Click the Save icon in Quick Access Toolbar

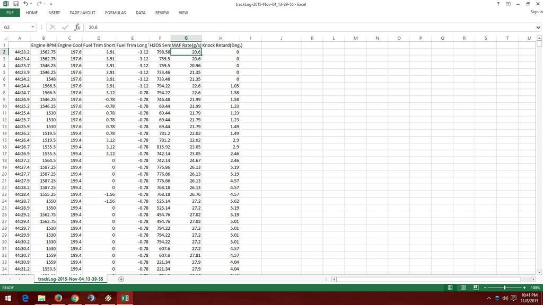tap(16, 4)
